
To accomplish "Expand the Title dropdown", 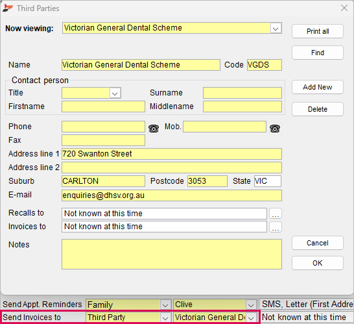I will coord(115,93).
